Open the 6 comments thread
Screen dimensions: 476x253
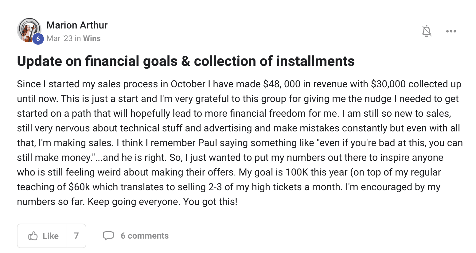tap(145, 236)
